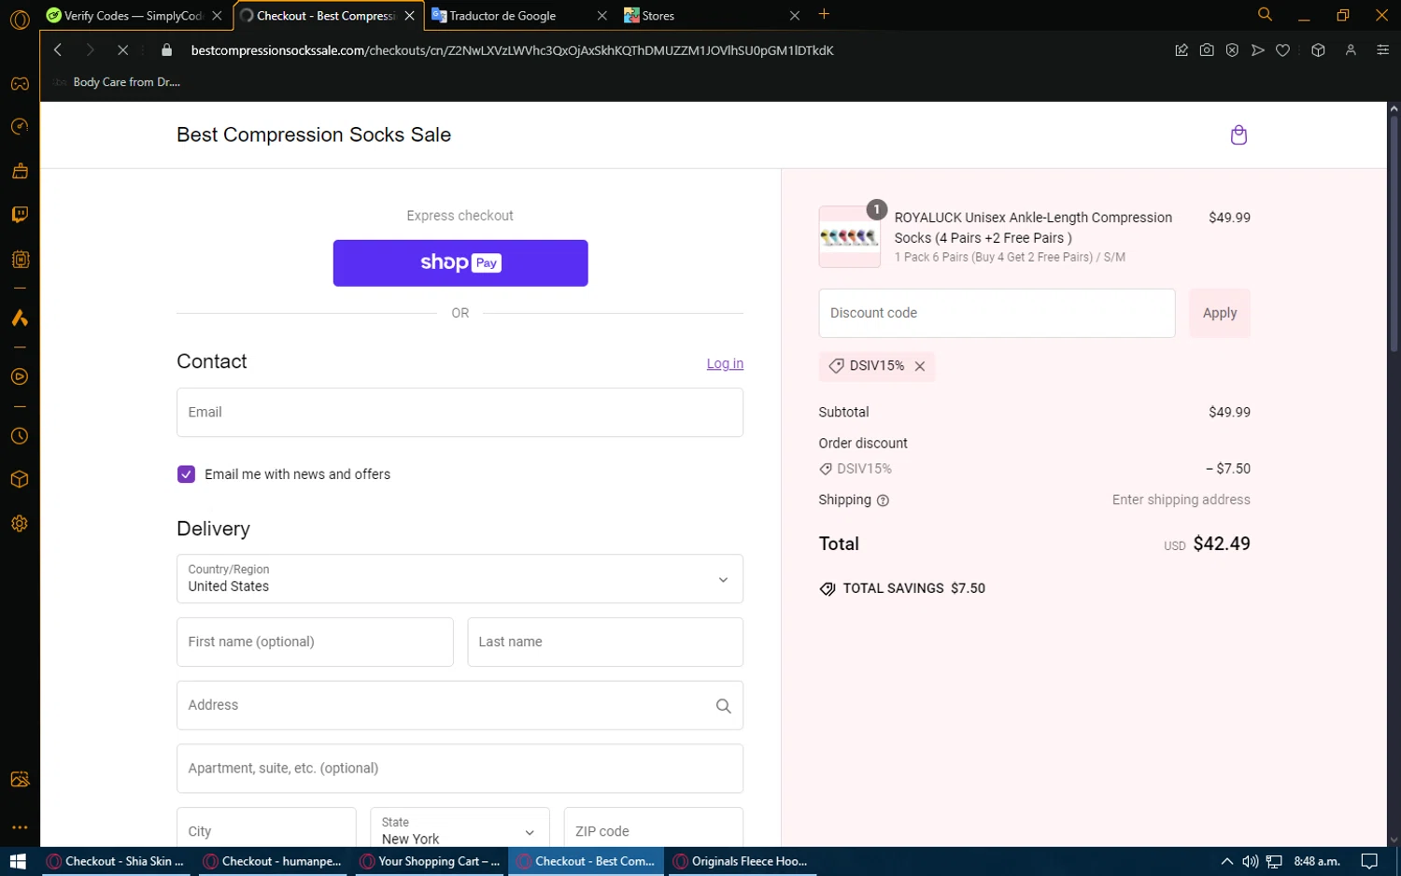
Task: Remove the DSIV15% discount code
Action: coord(920,366)
